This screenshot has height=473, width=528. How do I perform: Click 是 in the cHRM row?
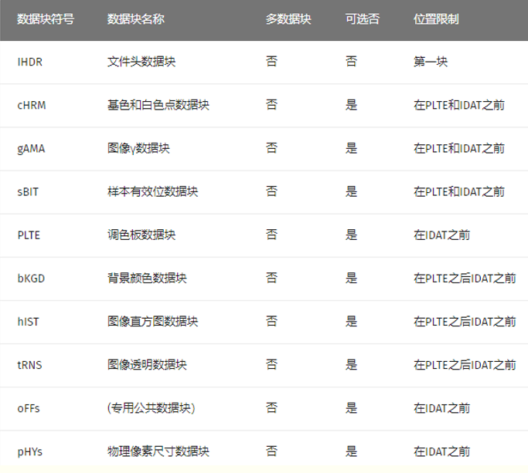point(351,105)
